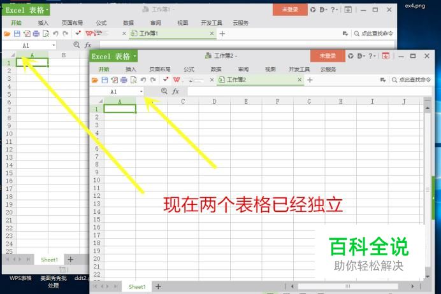
Task: Click the fx insert function icon in 工作簿1
Action: (x=88, y=45)
